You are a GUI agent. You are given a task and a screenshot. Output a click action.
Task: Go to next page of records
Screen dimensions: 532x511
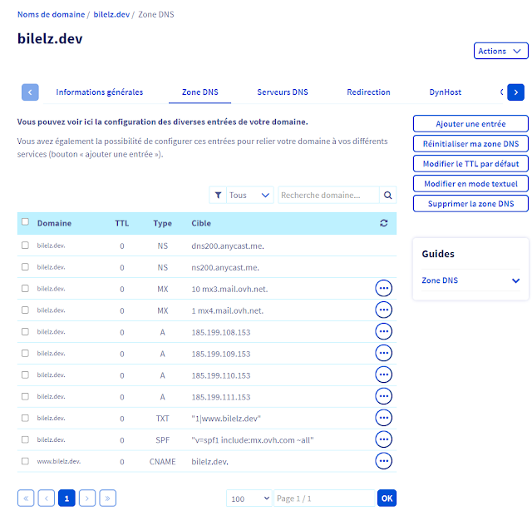[x=87, y=499]
